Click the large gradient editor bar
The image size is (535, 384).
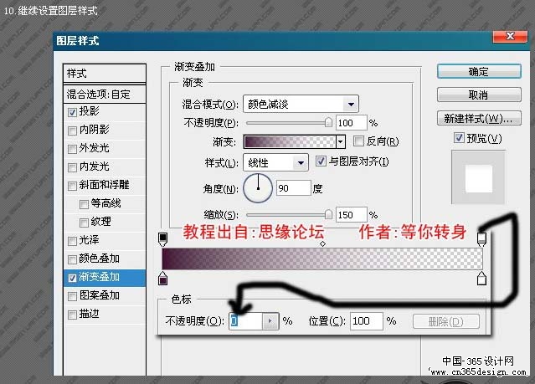click(x=322, y=259)
